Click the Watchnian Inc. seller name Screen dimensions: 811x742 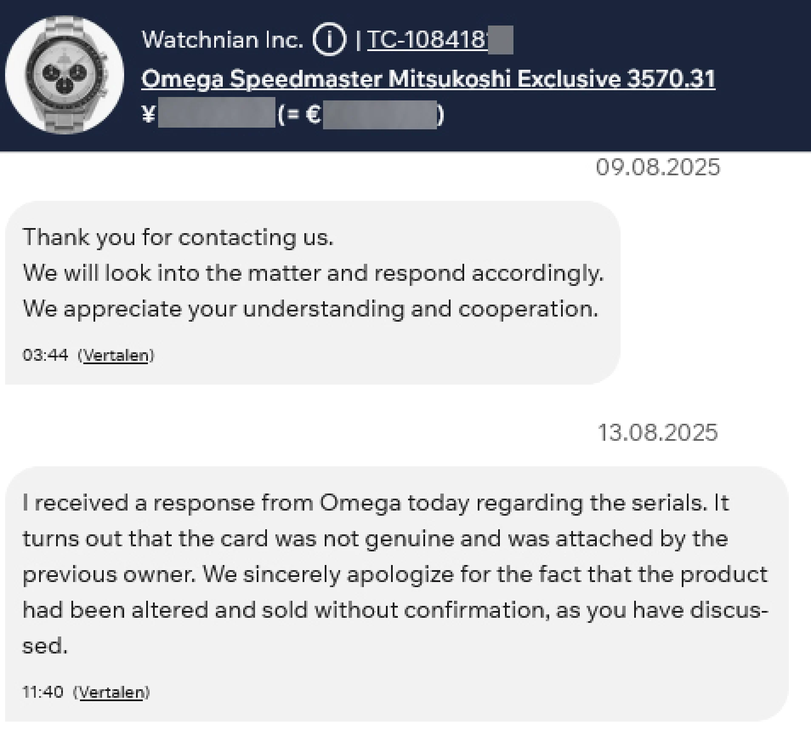[x=222, y=40]
